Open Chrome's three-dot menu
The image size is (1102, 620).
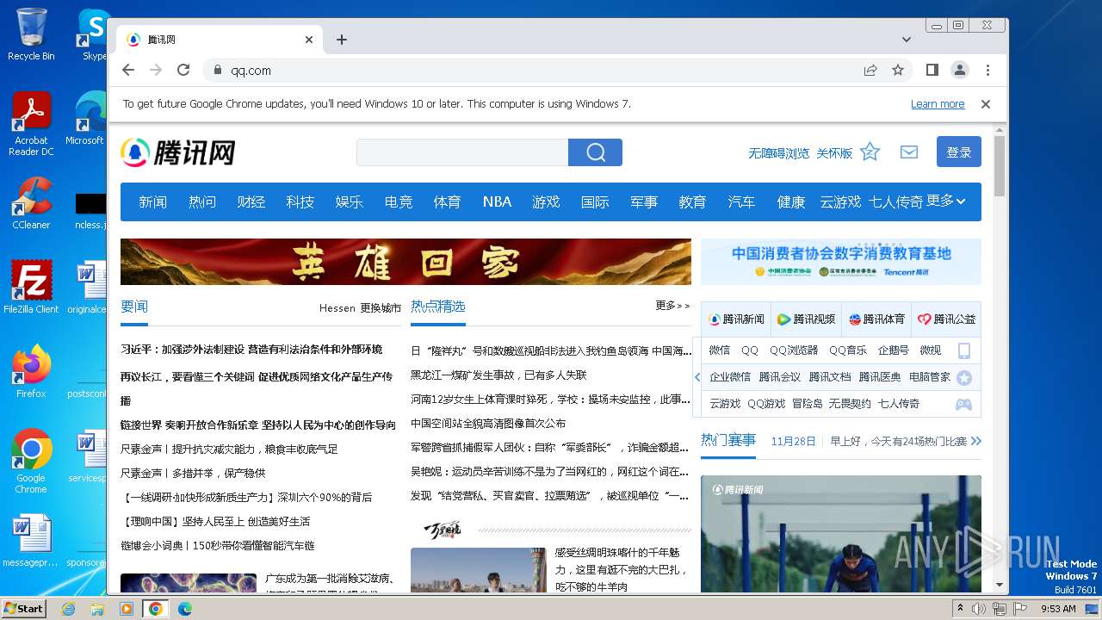[987, 70]
